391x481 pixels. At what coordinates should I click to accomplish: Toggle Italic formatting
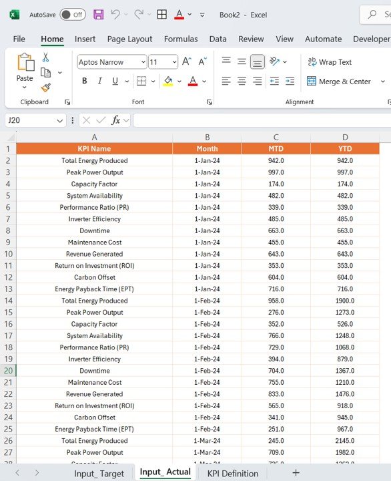[x=99, y=81]
